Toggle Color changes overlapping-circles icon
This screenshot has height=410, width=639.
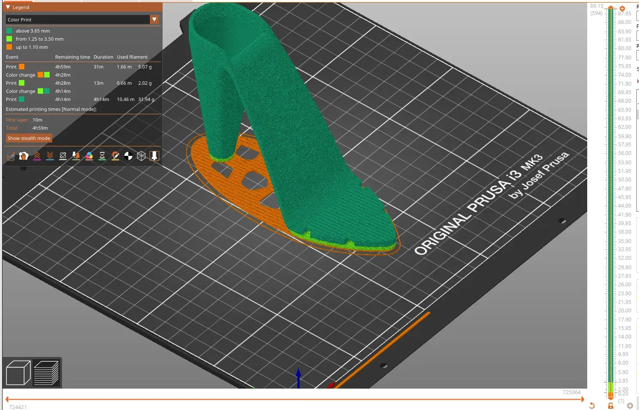[x=89, y=156]
